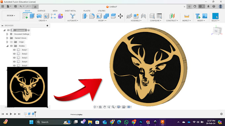Select the Orbit tool in navigation bar
This screenshot has width=225, height=126.
click(95, 107)
